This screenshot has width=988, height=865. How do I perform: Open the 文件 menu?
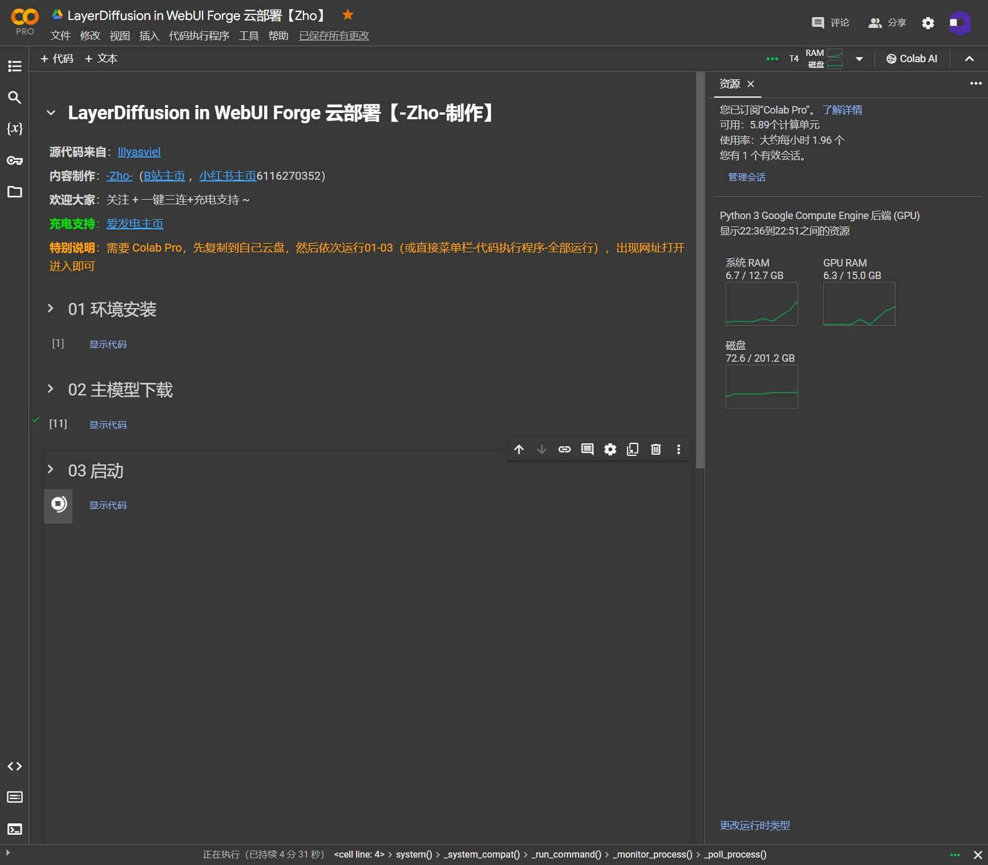60,36
